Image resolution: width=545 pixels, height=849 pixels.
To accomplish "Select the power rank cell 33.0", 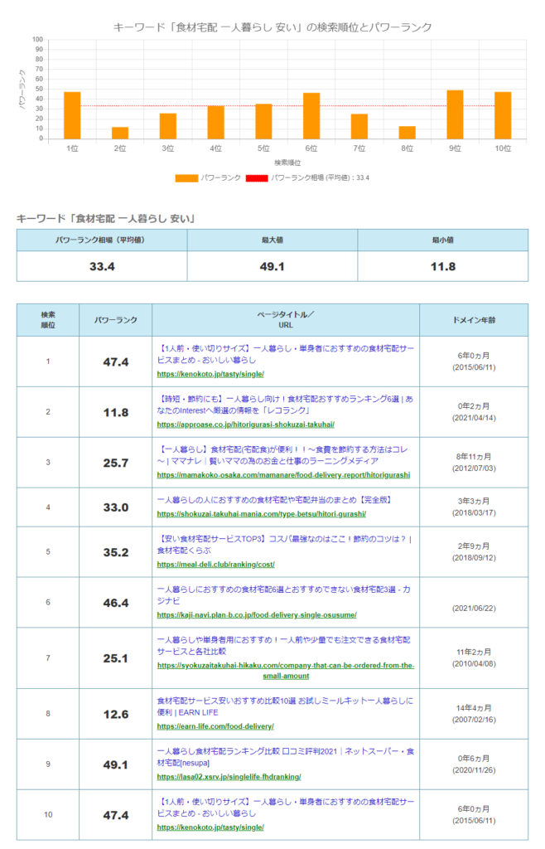I will click(x=116, y=507).
